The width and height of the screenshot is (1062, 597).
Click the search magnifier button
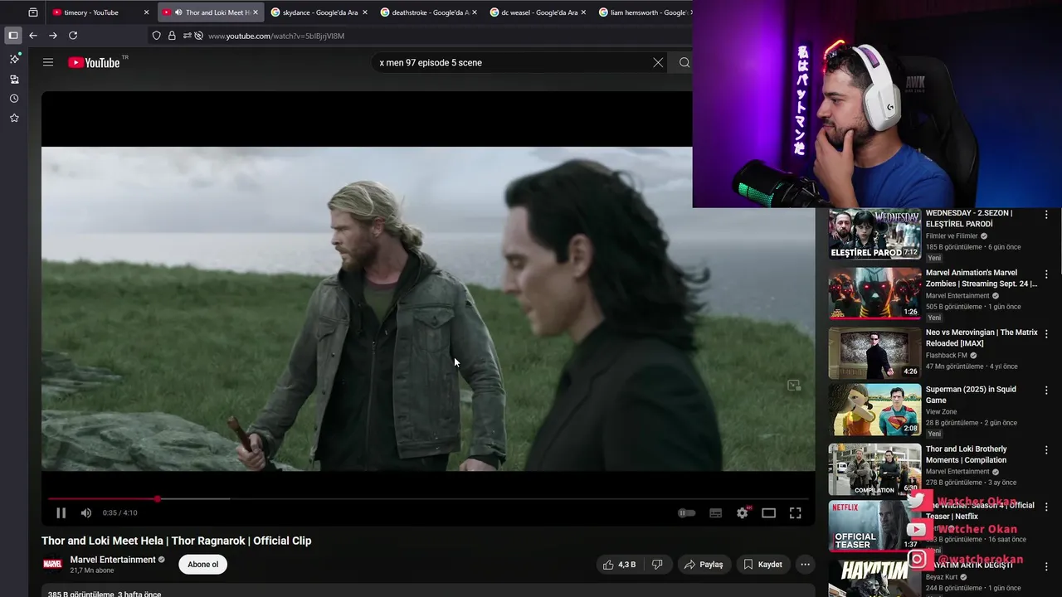[684, 62]
